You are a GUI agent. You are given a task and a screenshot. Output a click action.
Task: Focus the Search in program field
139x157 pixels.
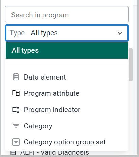pos(67,14)
